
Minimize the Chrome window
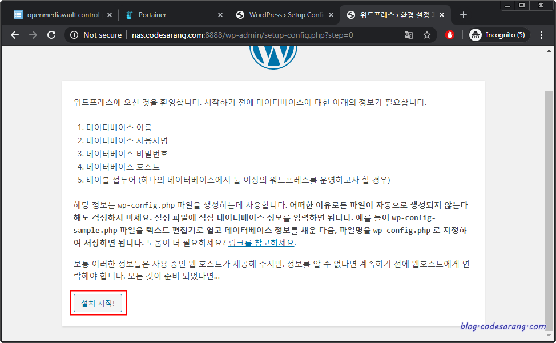(507, 5)
